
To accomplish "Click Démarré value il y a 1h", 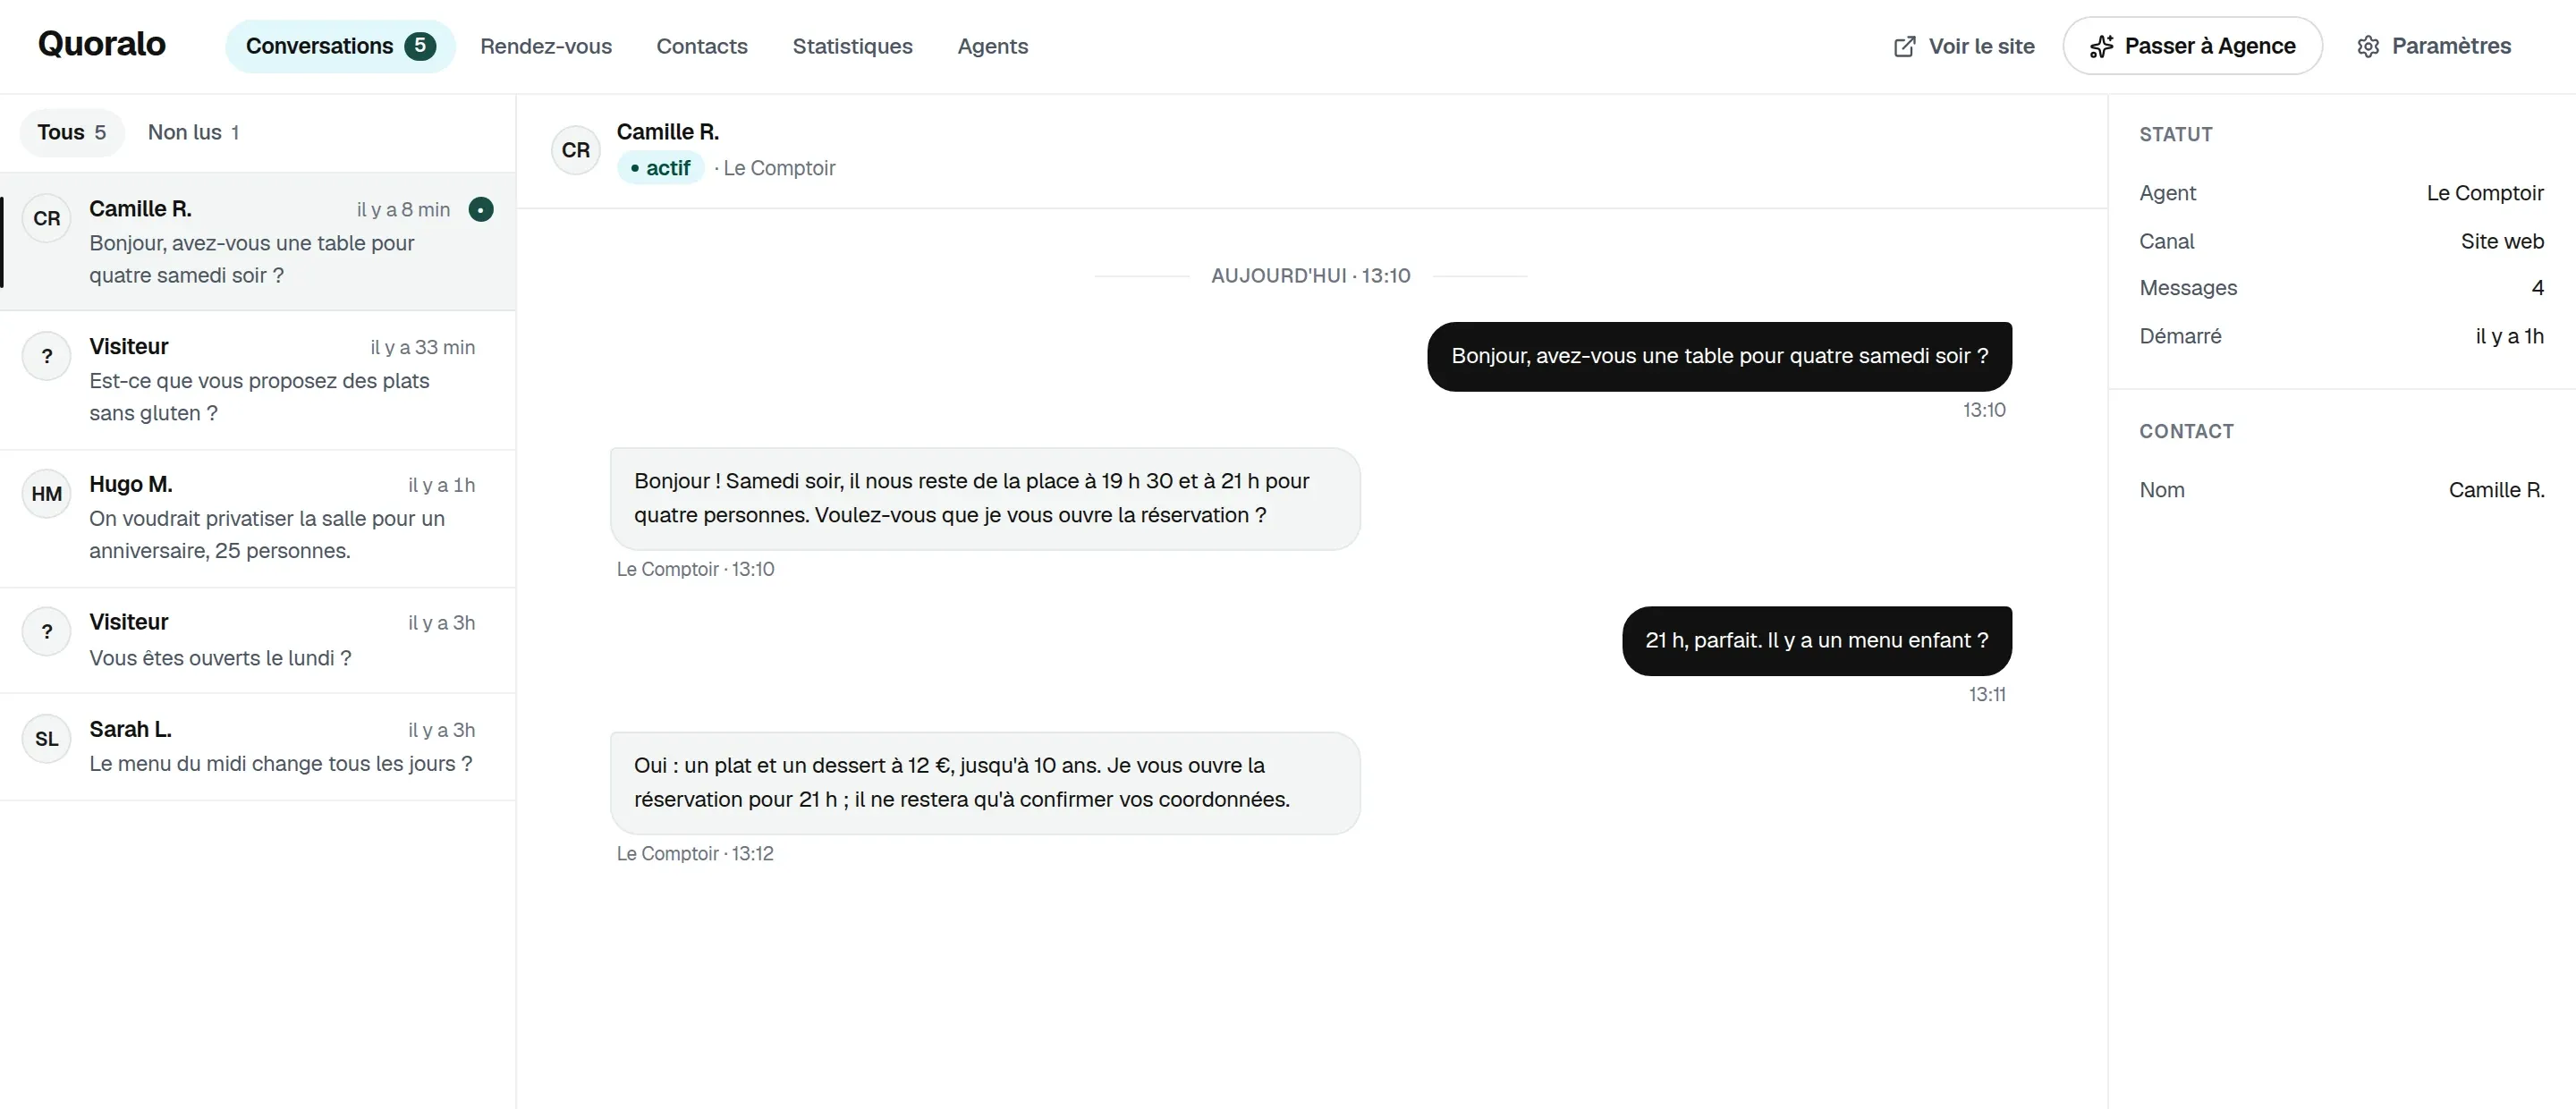I will pyautogui.click(x=2509, y=336).
